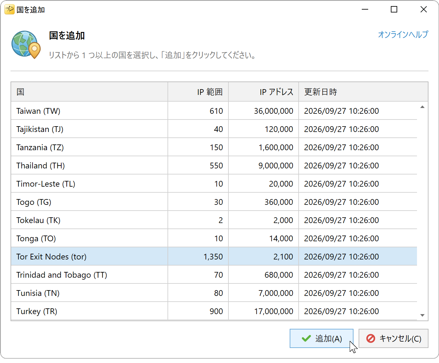Image resolution: width=439 pixels, height=363 pixels.
Task: Select the Tonga (TO) row
Action: pyautogui.click(x=214, y=238)
